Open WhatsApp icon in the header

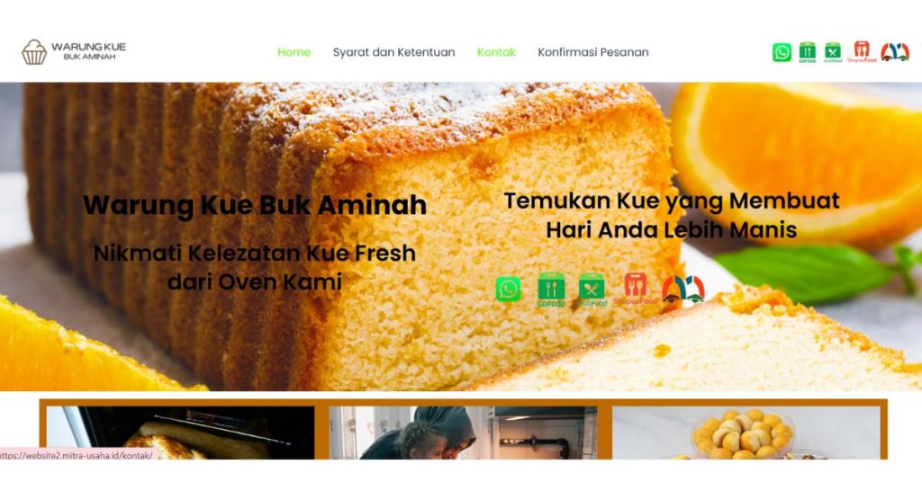point(782,52)
